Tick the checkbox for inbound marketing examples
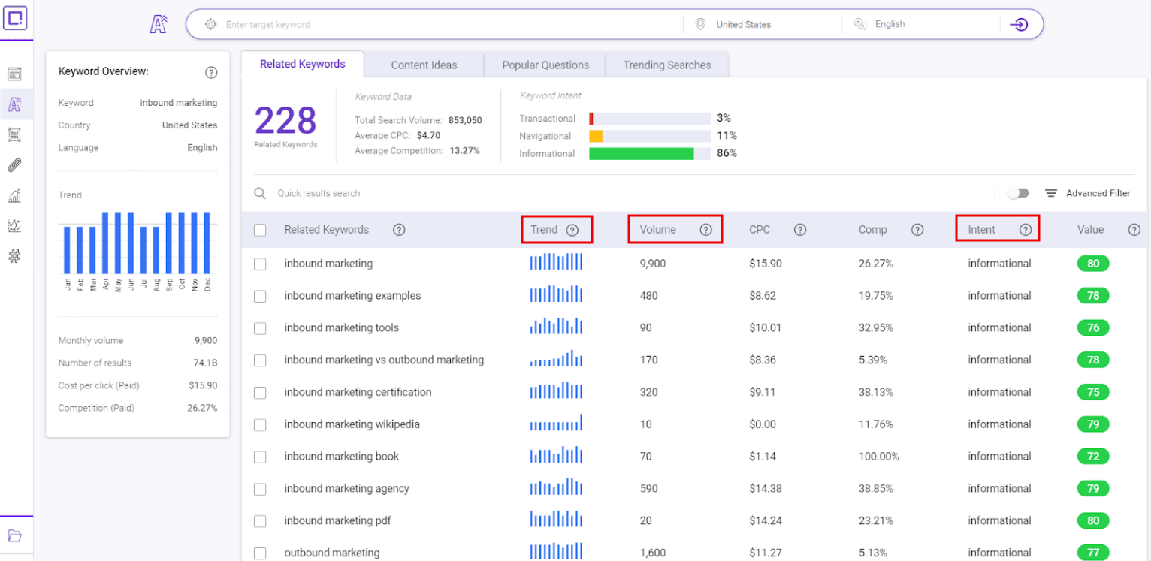The width and height of the screenshot is (1151, 561). [x=260, y=296]
